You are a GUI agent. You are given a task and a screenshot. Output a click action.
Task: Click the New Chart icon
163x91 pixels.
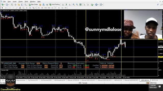coord(2,5)
